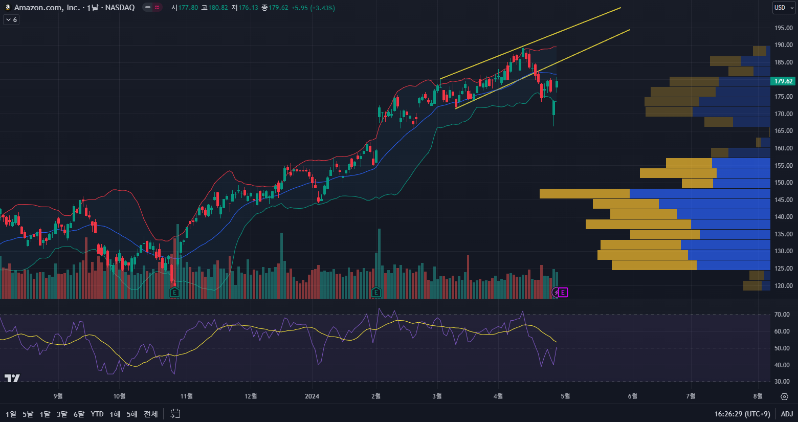Screen dimensions: 798x422
Task: Click the lightning event marker near May
Action: [x=555, y=292]
